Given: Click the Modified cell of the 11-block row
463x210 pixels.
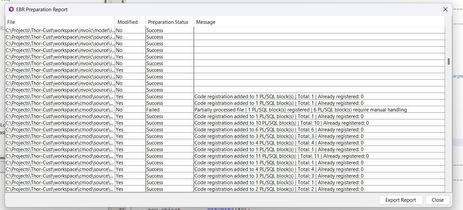Looking at the screenshot, I should coord(119,156).
